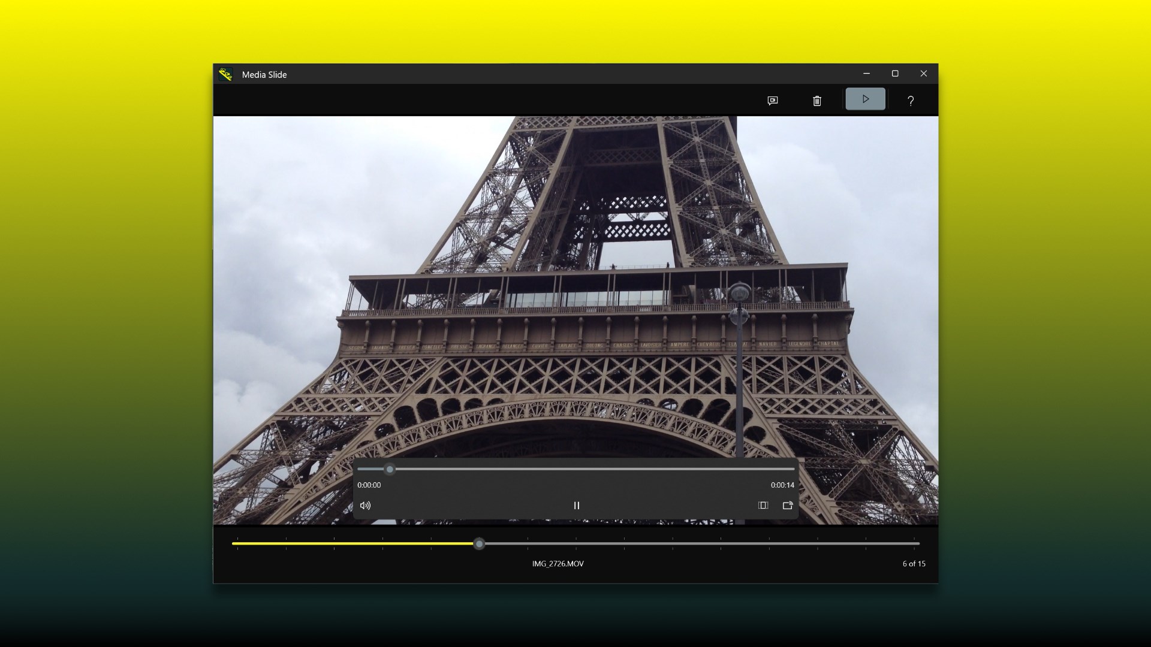Click the slideshow position slider thumb

(479, 544)
